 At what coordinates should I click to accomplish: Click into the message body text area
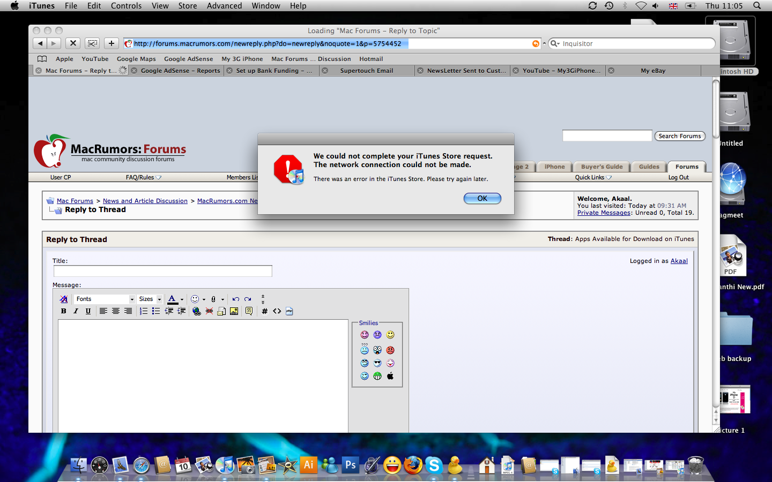pos(203,376)
